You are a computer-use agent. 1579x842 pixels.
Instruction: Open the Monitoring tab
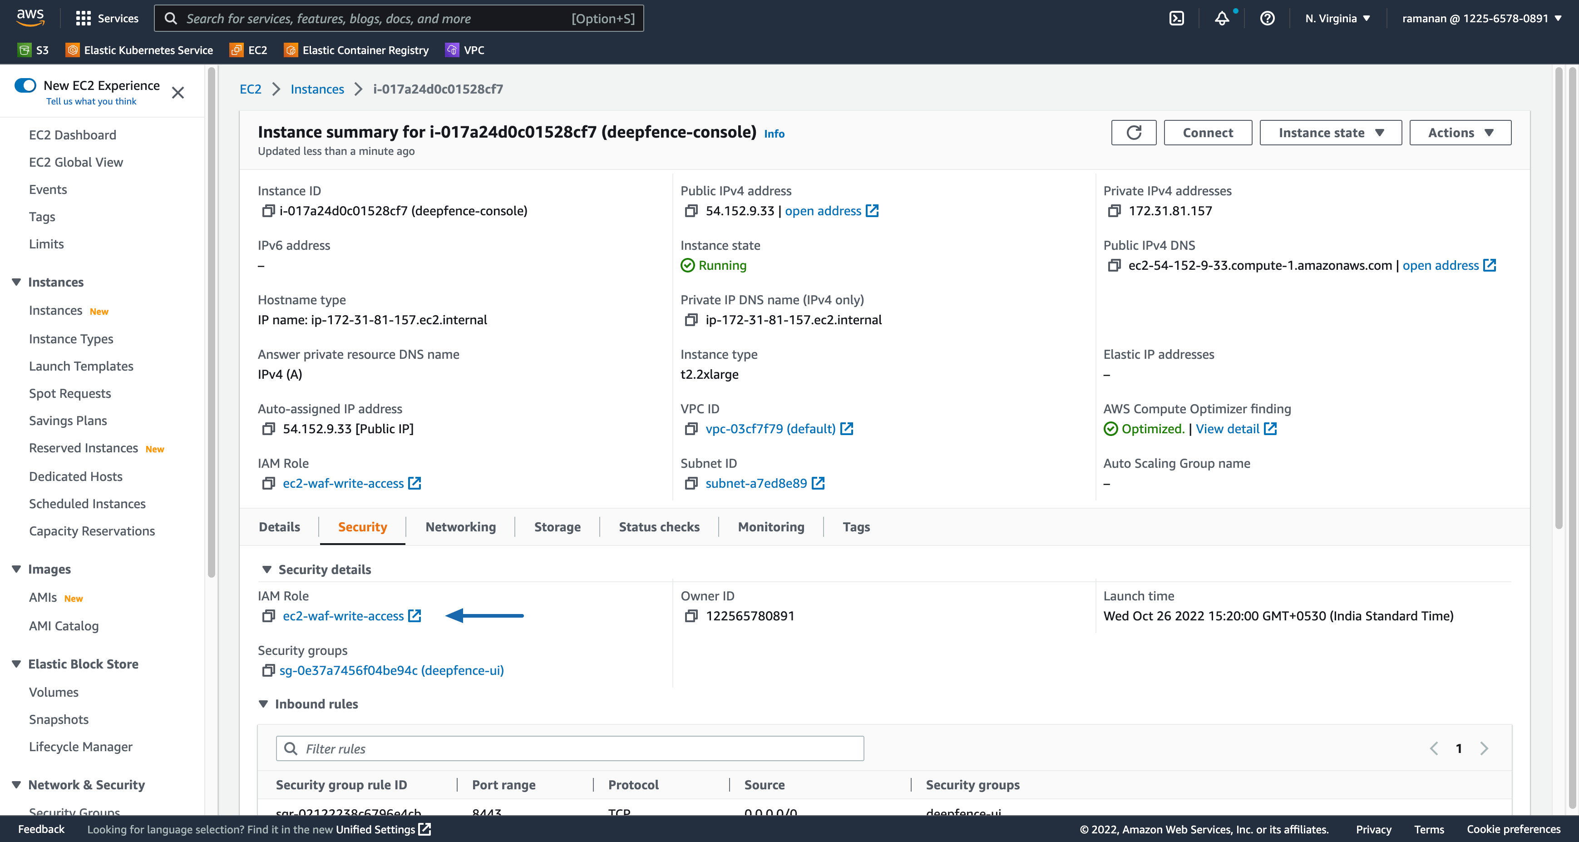point(771,527)
